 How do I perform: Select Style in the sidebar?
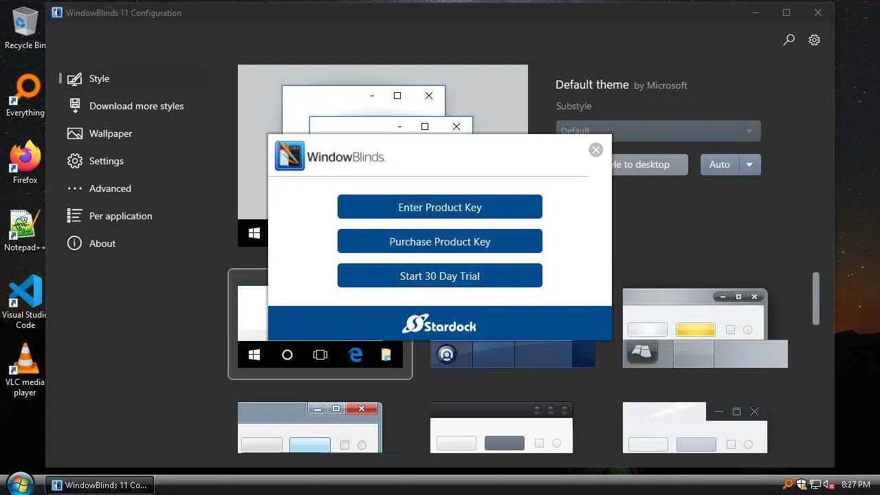coord(99,78)
